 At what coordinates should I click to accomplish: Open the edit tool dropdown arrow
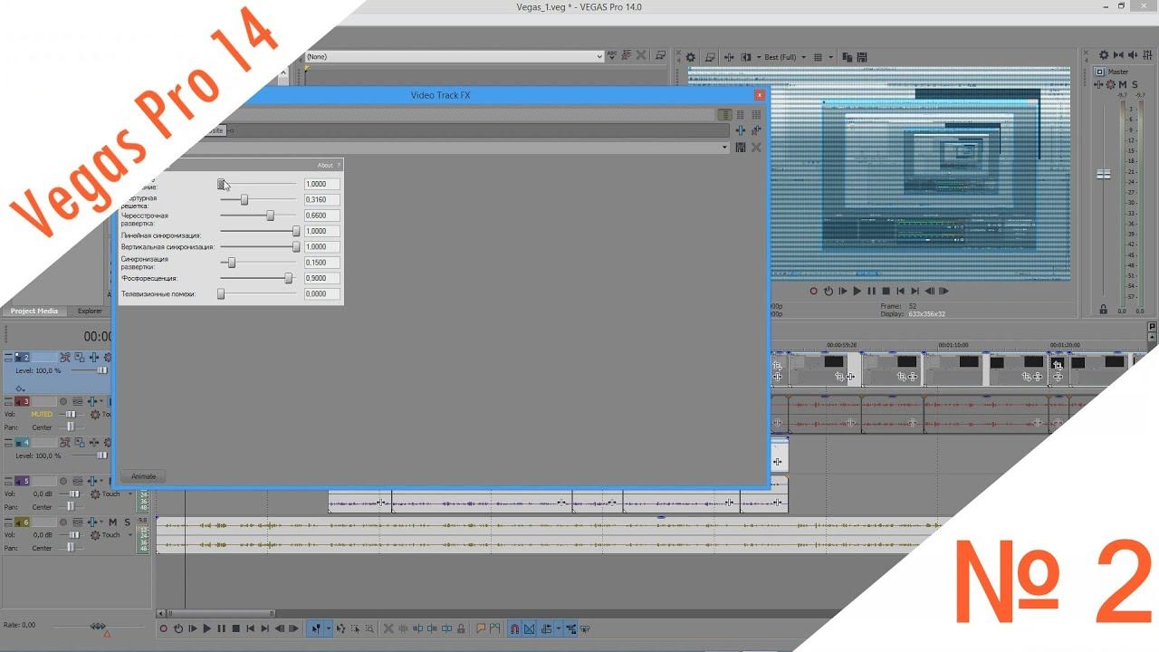click(x=328, y=628)
